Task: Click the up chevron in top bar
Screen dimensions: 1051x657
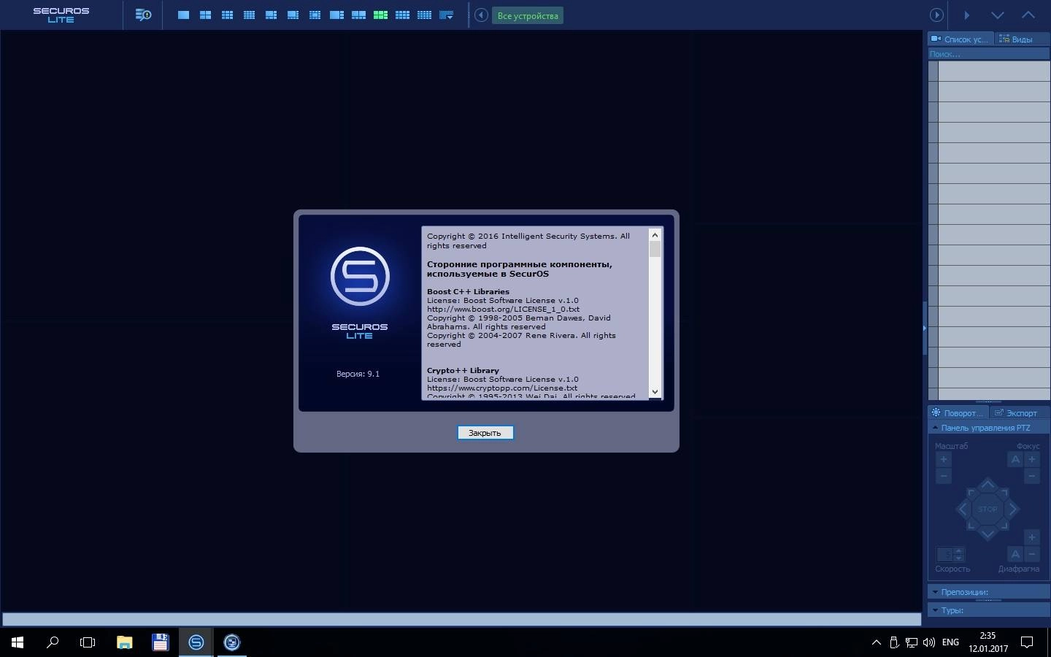Action: 1028,15
